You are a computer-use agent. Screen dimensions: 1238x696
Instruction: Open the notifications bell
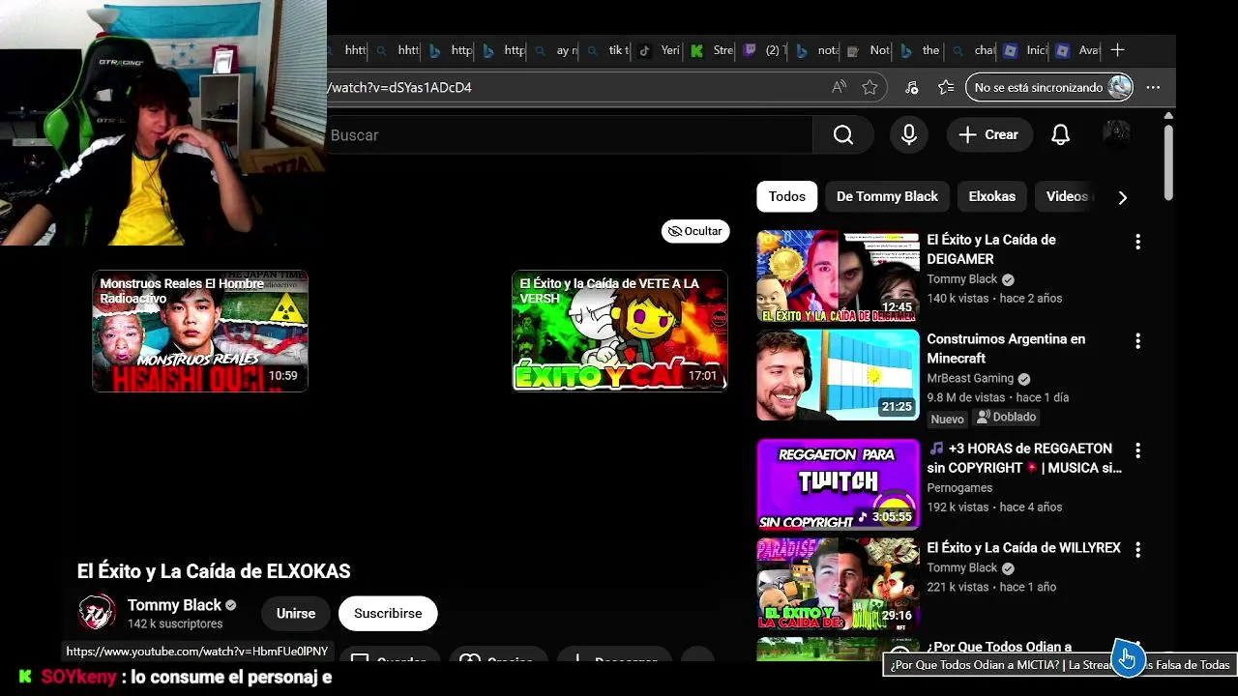click(x=1061, y=135)
